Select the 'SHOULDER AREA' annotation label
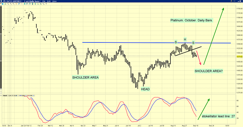243x127 pixels. (85, 78)
